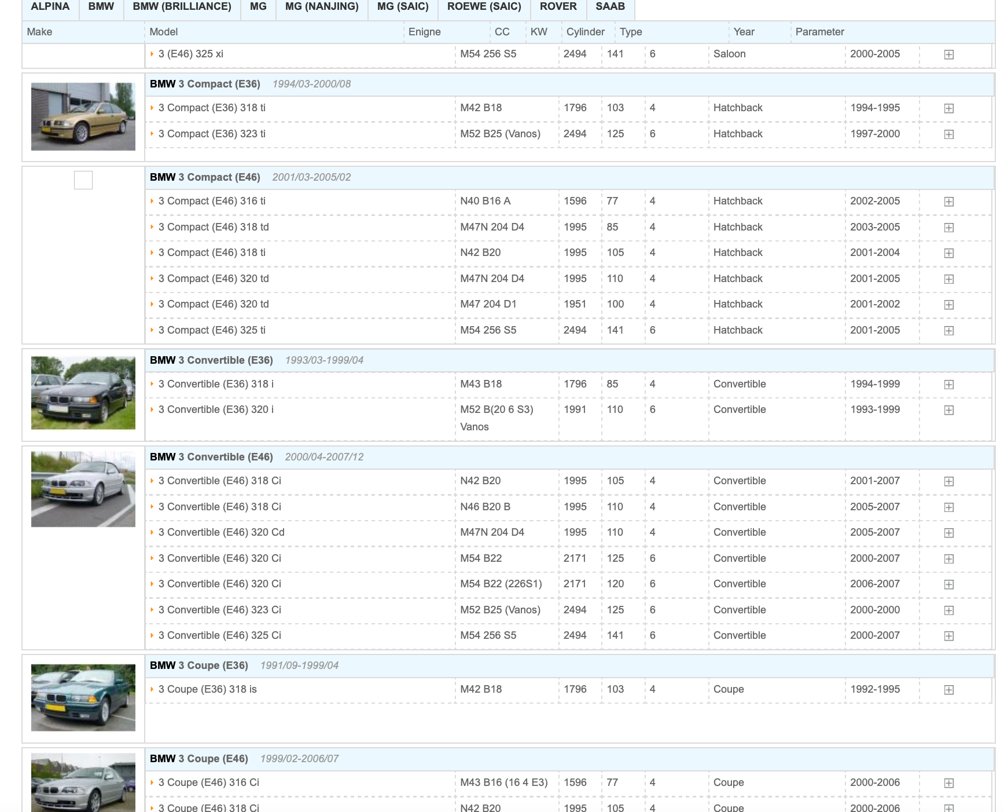
Task: Open parameter plus for 3 Compact (E46) 325 ti
Action: coord(948,331)
